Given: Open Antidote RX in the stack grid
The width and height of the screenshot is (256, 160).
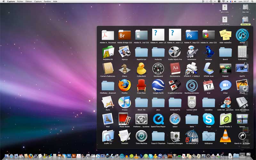Looking at the screenshot, I should pos(108,52).
